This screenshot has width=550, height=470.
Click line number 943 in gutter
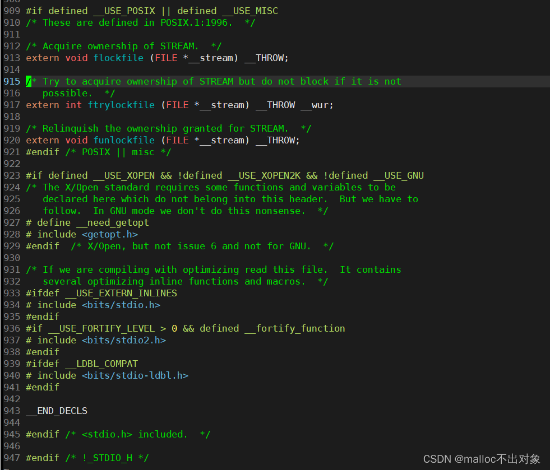(x=12, y=411)
